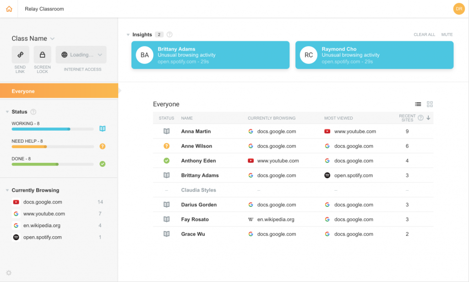Screen dimensions: 469x282
Task: Open Brittany Adams insight card
Action: pyautogui.click(x=210, y=55)
